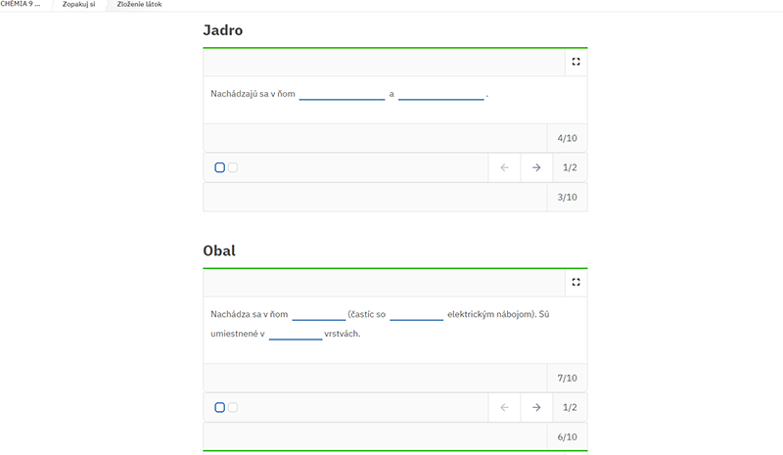
Task: Select first page indicator in Jadro
Action: [219, 168]
